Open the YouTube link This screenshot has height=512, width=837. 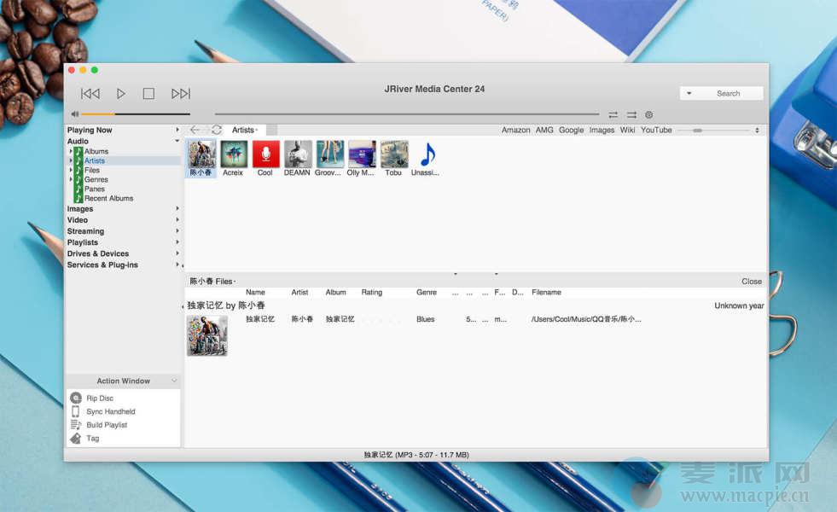[656, 131]
